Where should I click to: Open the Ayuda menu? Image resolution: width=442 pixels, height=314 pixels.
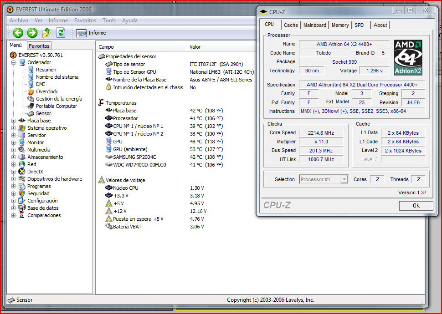[x=130, y=20]
